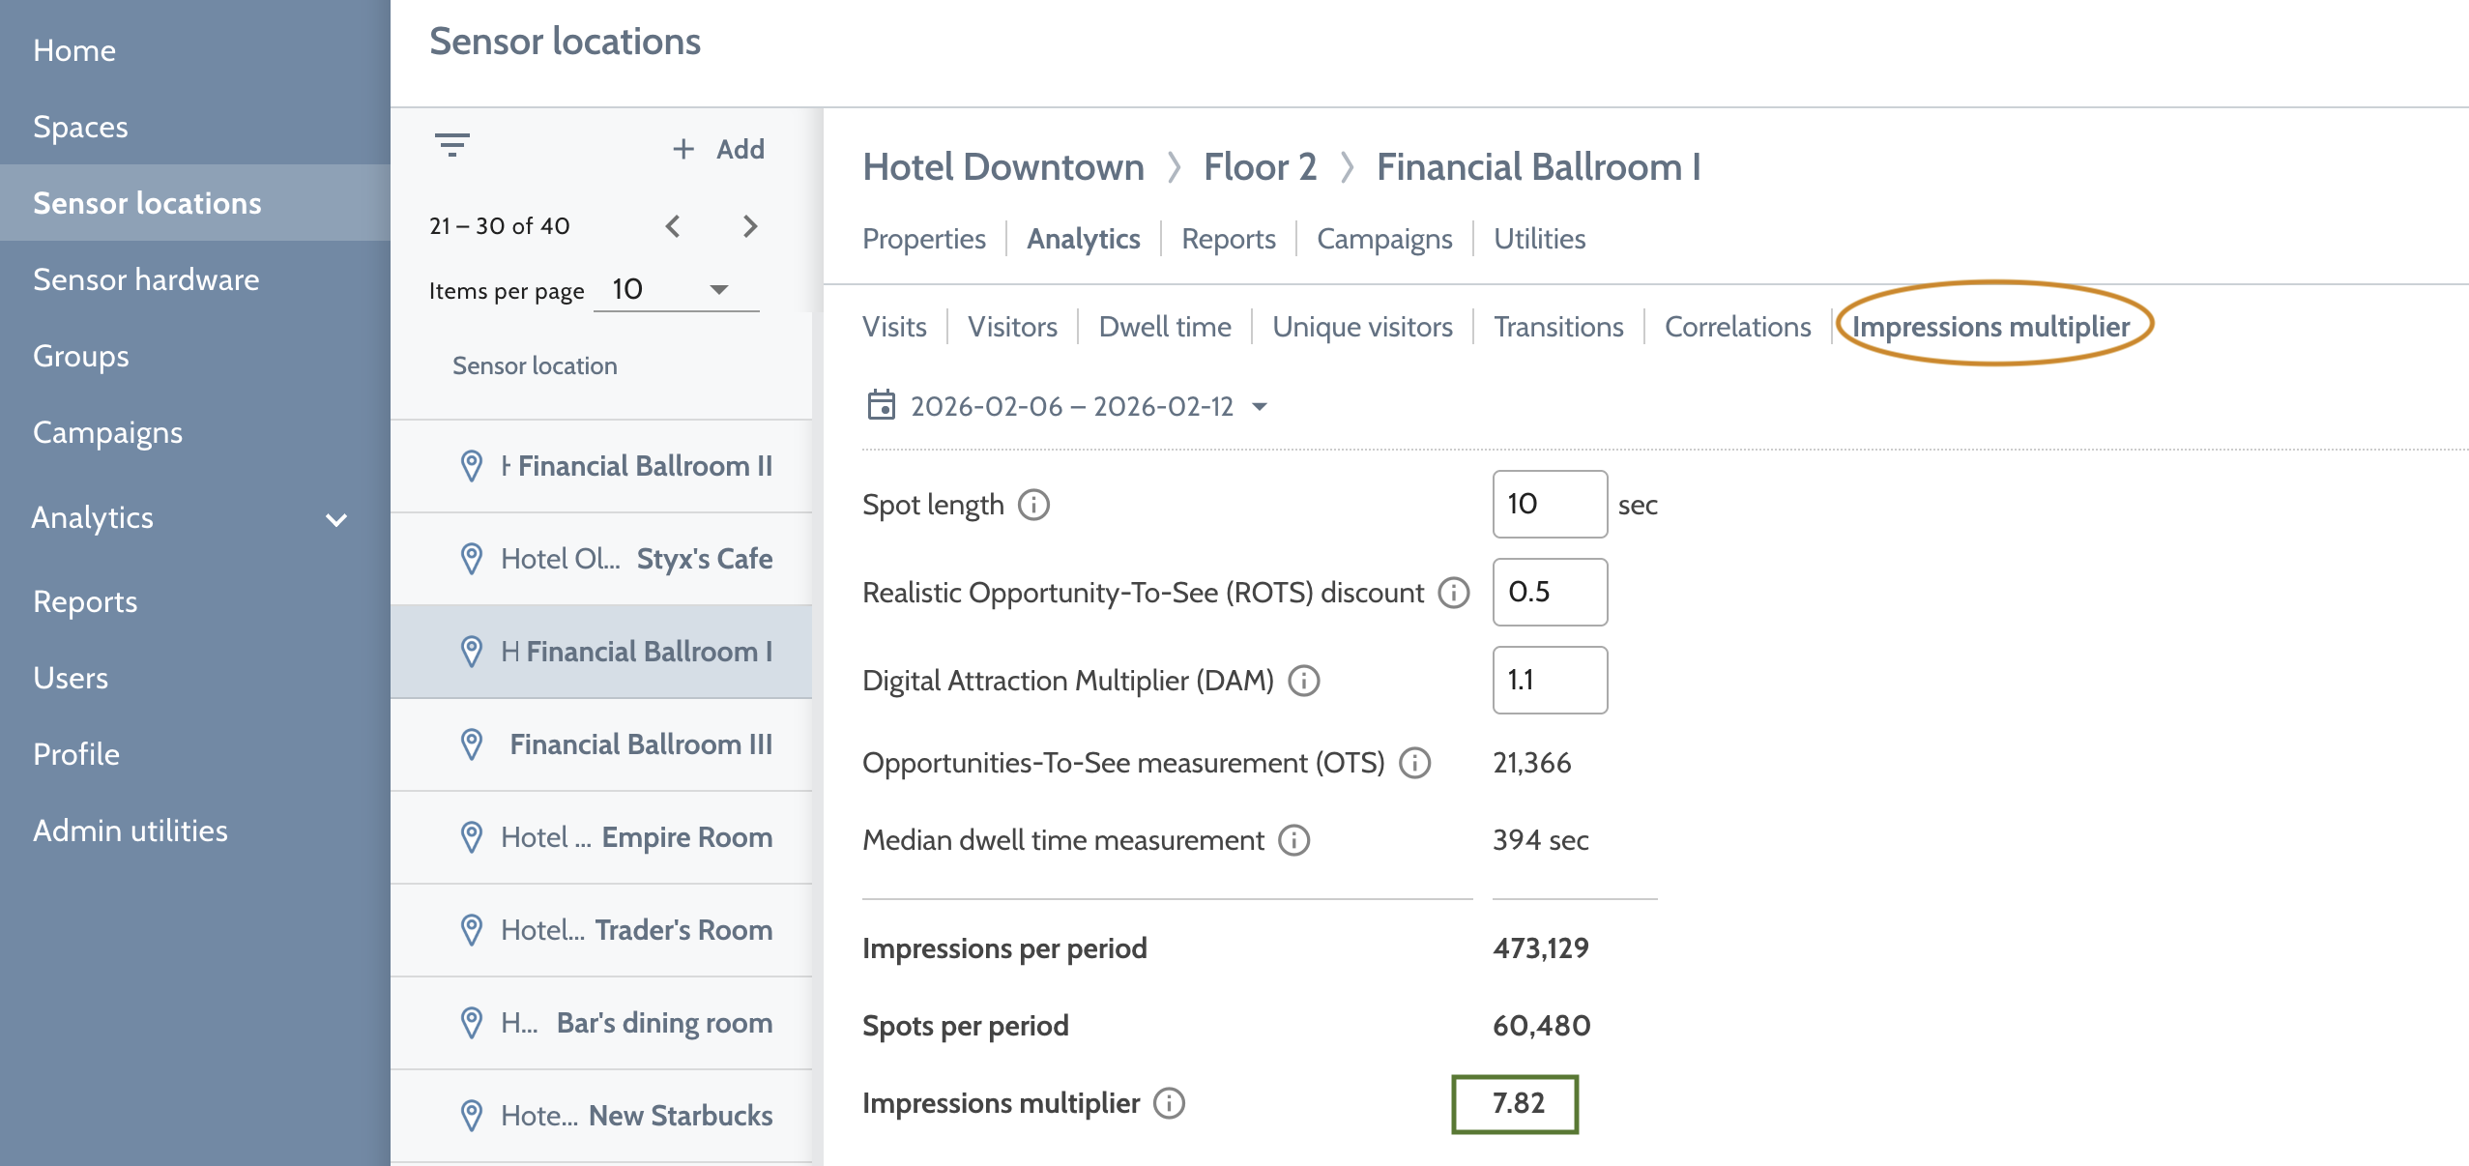Open the date range dropdown arrow
Image resolution: width=2469 pixels, height=1166 pixels.
(x=1260, y=406)
